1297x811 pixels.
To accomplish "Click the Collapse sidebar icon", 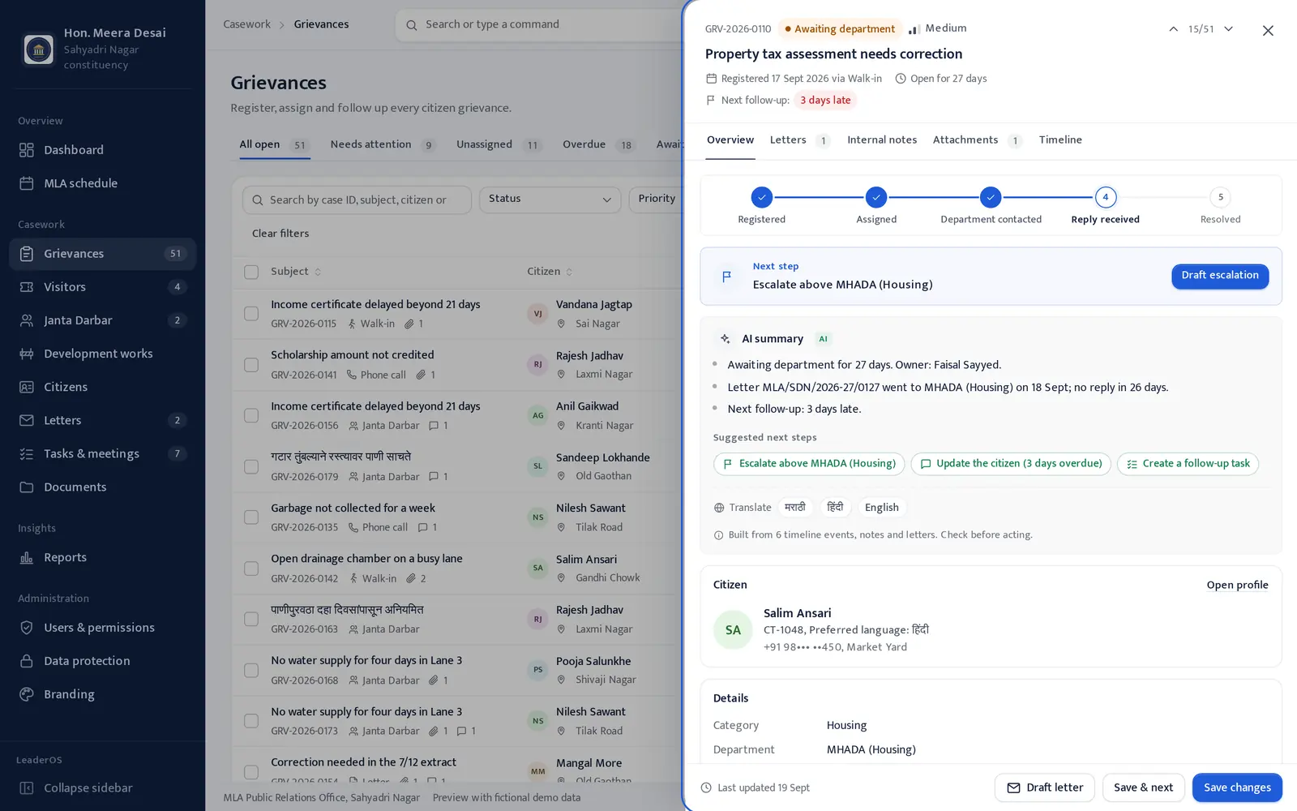I will click(x=27, y=788).
